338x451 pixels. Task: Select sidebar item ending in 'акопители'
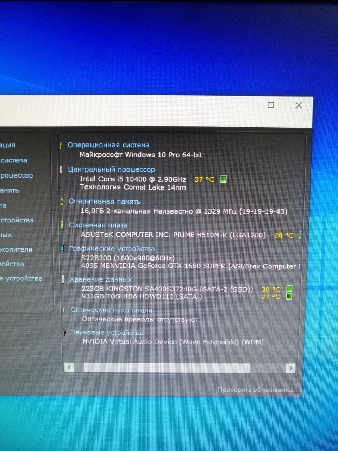coord(16,249)
